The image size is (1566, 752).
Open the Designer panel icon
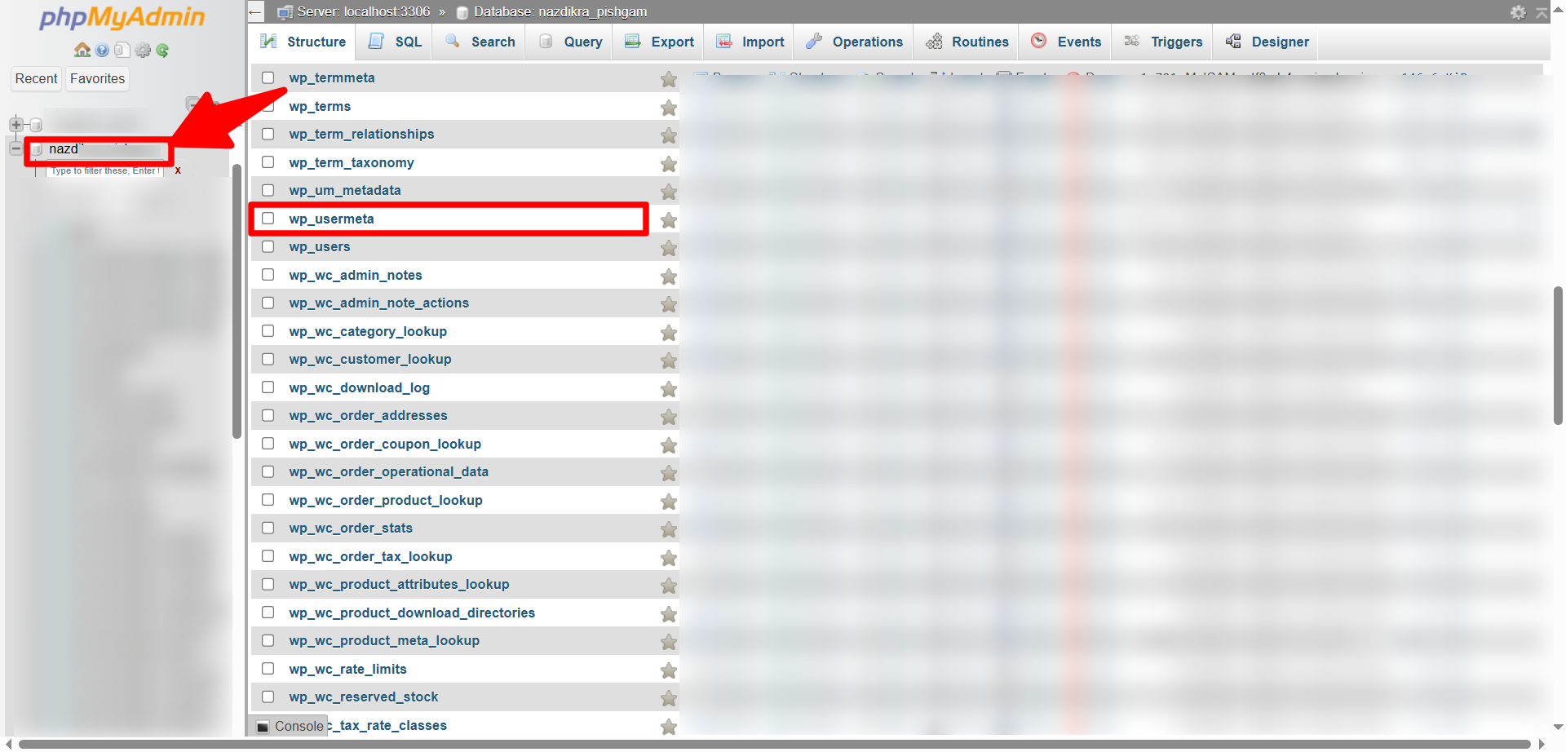pos(1233,42)
